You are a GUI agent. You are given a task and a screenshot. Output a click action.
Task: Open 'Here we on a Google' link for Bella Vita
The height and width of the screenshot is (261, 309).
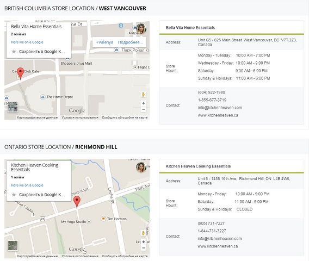coord(27,42)
